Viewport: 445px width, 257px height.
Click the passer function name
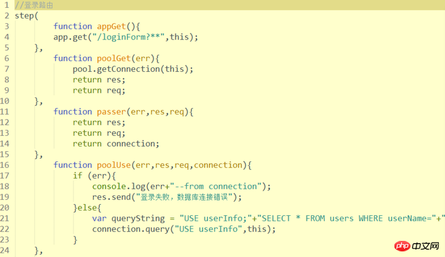[112, 112]
